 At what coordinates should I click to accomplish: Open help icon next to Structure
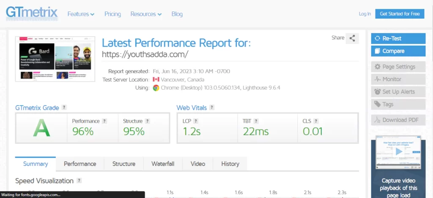pos(148,121)
